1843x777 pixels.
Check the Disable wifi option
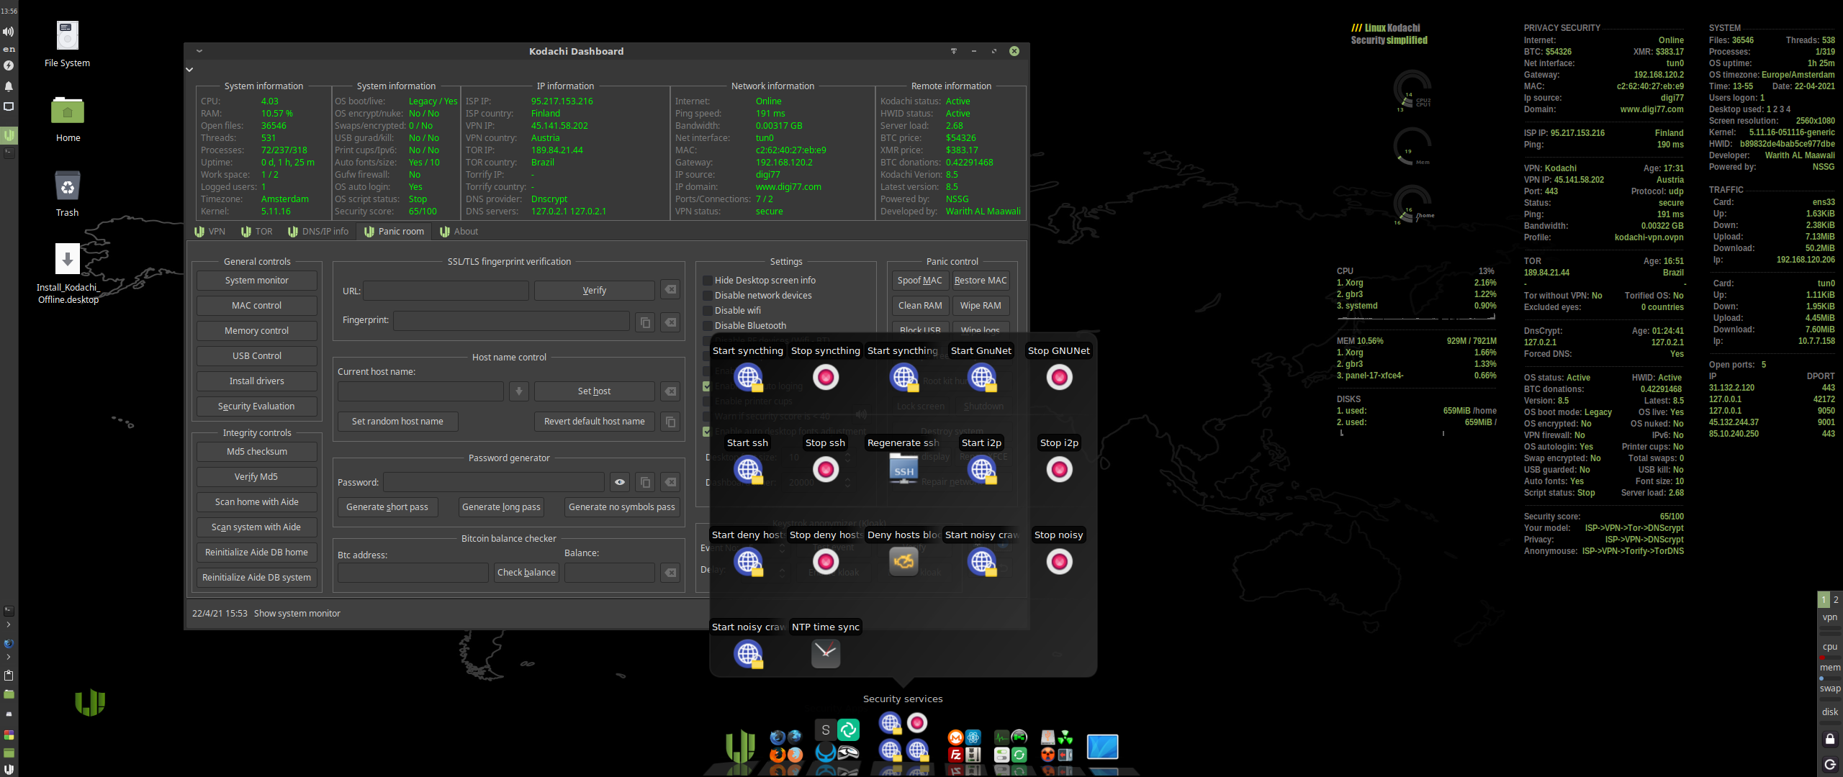coord(708,311)
